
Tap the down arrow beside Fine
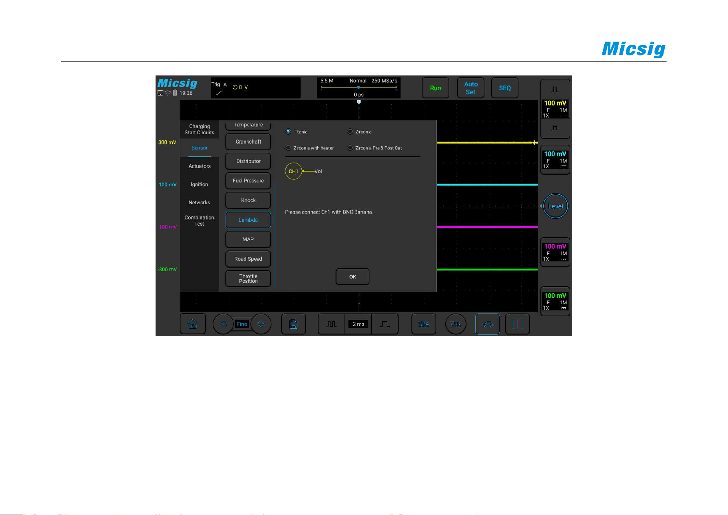261,324
